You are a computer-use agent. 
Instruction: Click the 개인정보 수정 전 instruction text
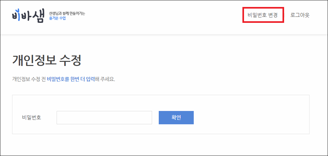[29, 79]
